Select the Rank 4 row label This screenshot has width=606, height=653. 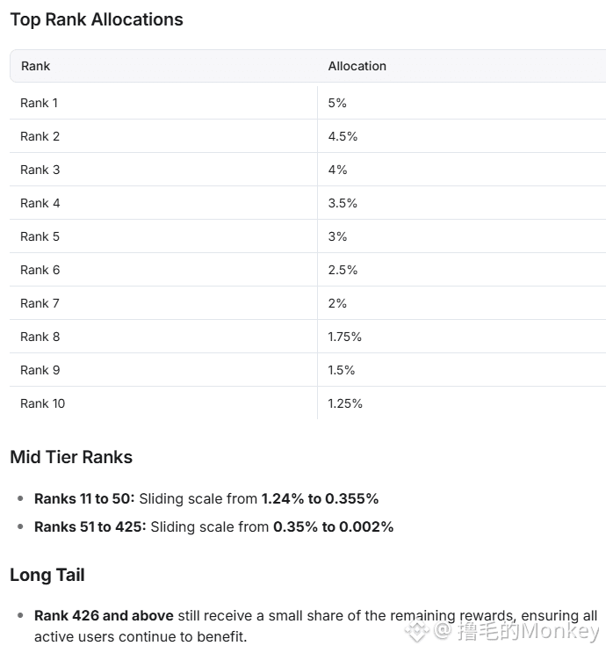[40, 203]
